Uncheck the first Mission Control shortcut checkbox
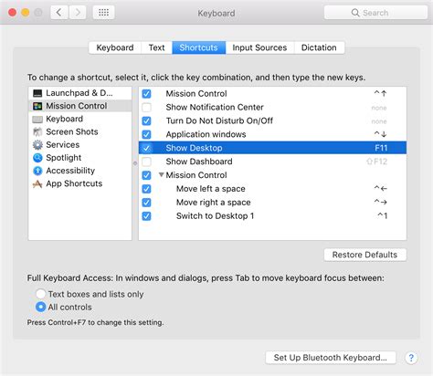The height and width of the screenshot is (376, 433). [146, 94]
